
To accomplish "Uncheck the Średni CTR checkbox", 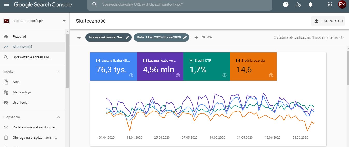I will (x=191, y=61).
